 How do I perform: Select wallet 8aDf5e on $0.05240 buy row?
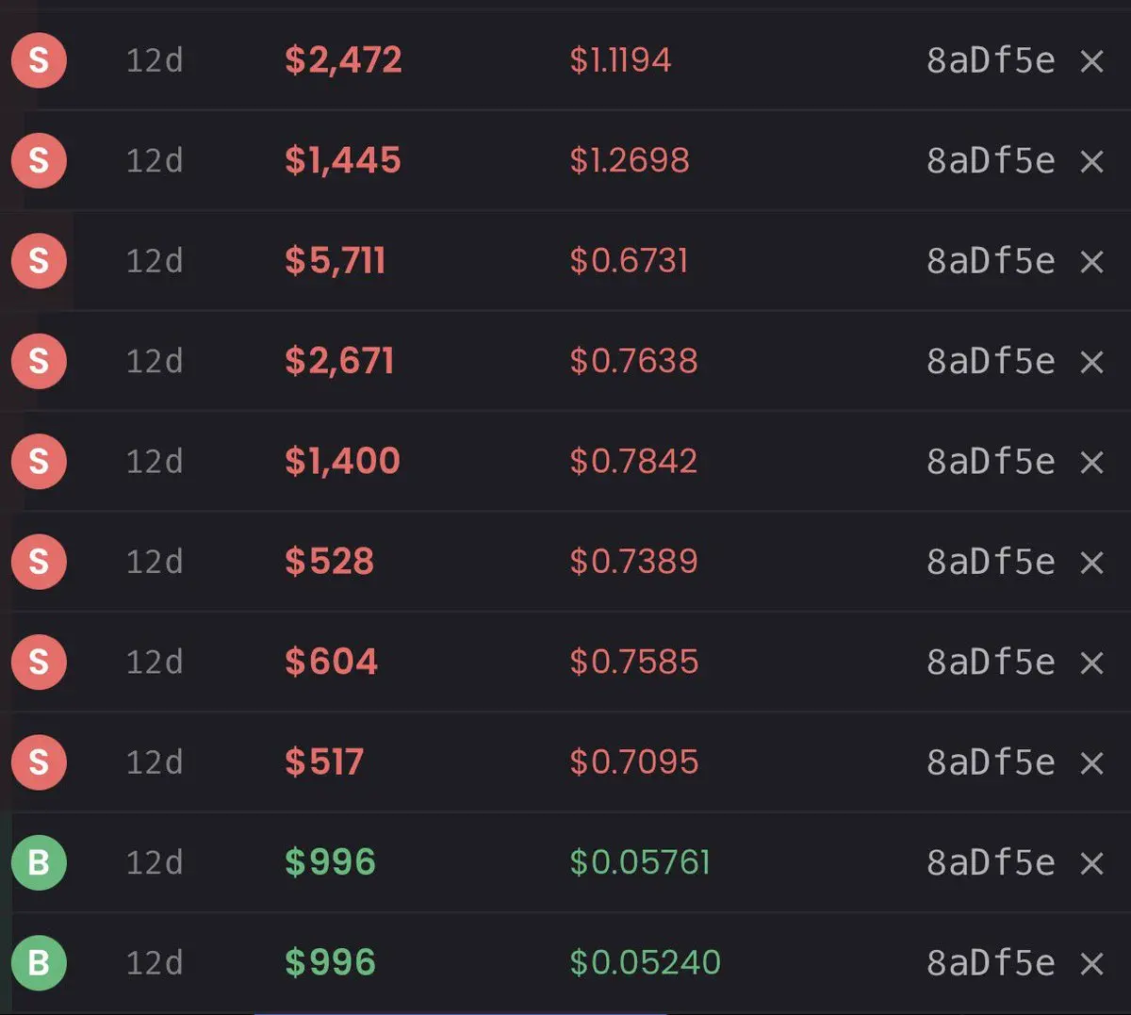991,962
